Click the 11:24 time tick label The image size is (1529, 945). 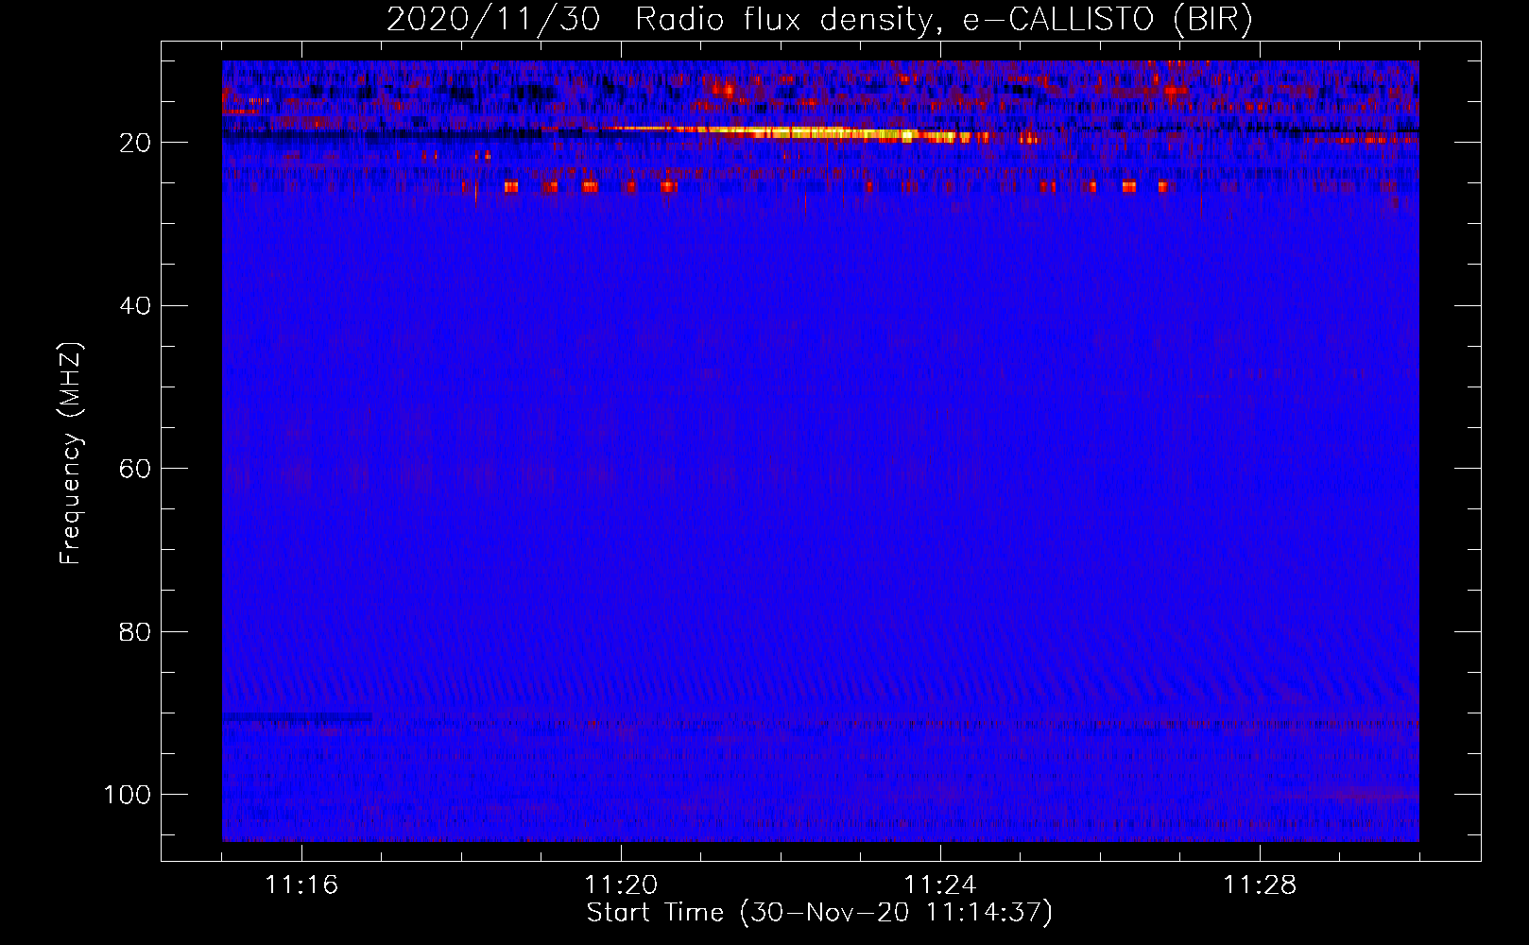point(940,885)
